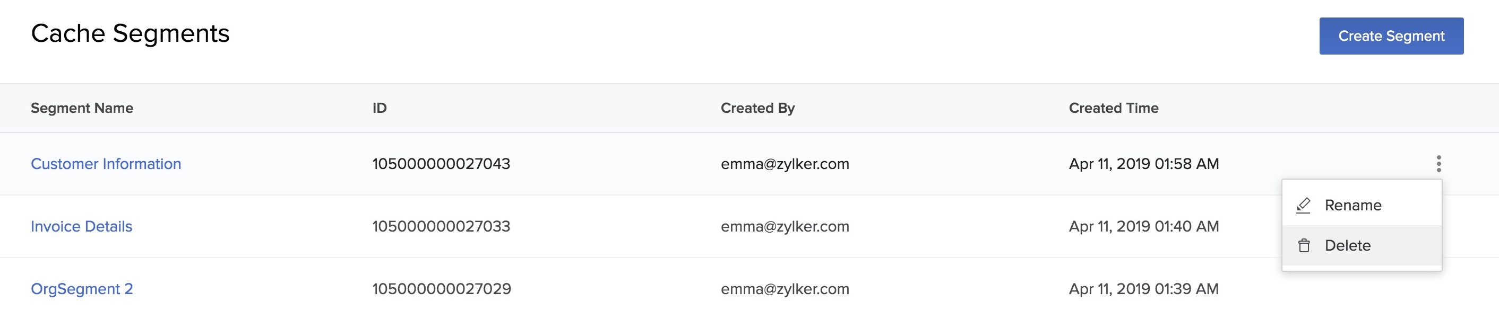Open the Invoice Details segment link
The width and height of the screenshot is (1499, 319).
[x=81, y=227]
